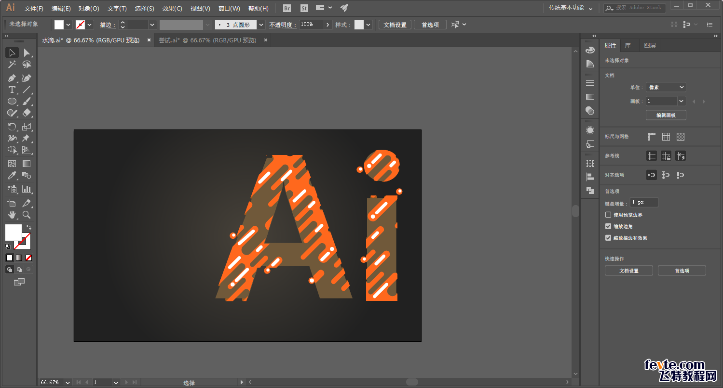Open 3 点圆形 brush definition dropdown
The image size is (723, 388).
pos(261,25)
